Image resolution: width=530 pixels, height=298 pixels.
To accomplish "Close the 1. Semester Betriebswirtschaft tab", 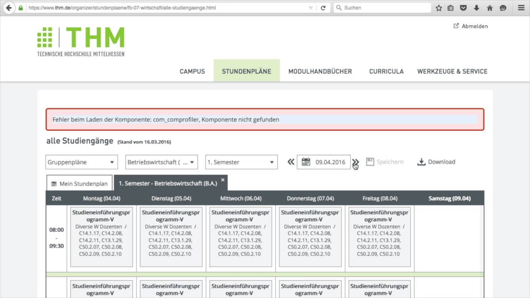I will (223, 180).
